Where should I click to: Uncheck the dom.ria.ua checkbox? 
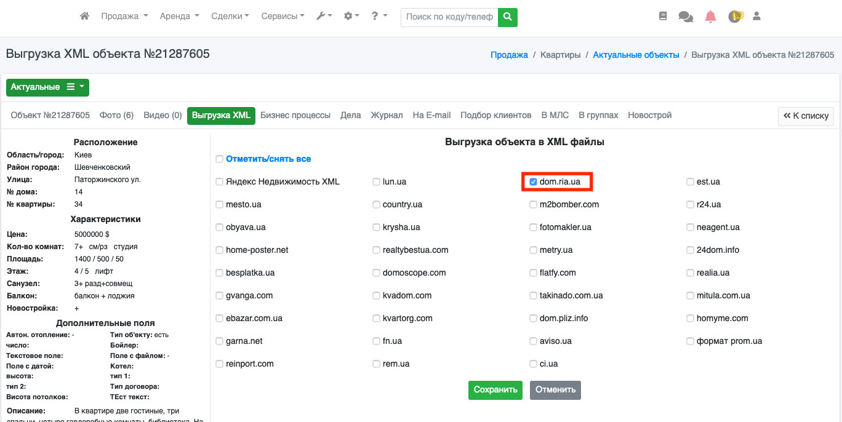(533, 181)
